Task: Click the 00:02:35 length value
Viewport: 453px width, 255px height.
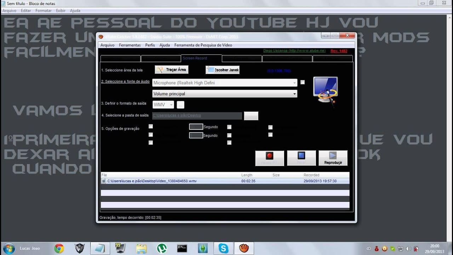Action: tap(248, 181)
